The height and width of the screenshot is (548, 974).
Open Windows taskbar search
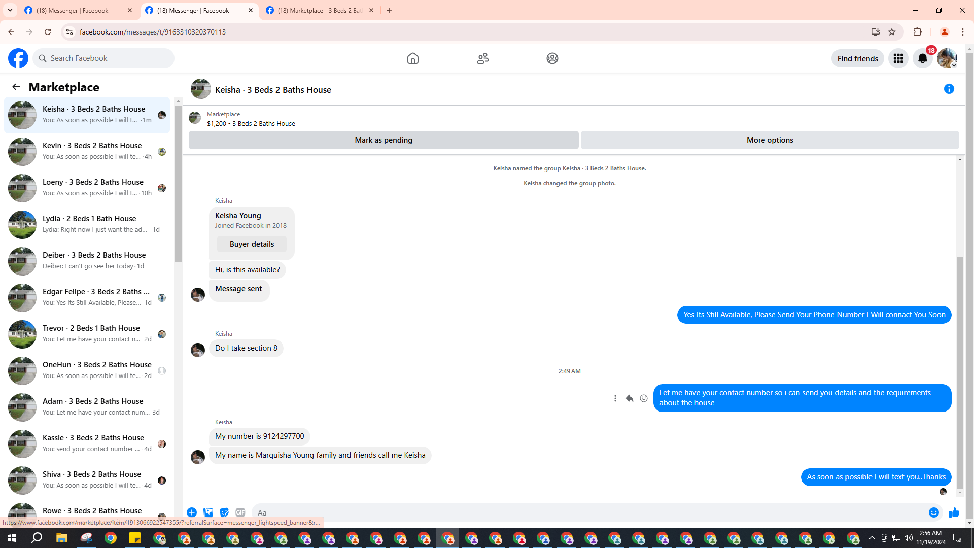[37, 538]
